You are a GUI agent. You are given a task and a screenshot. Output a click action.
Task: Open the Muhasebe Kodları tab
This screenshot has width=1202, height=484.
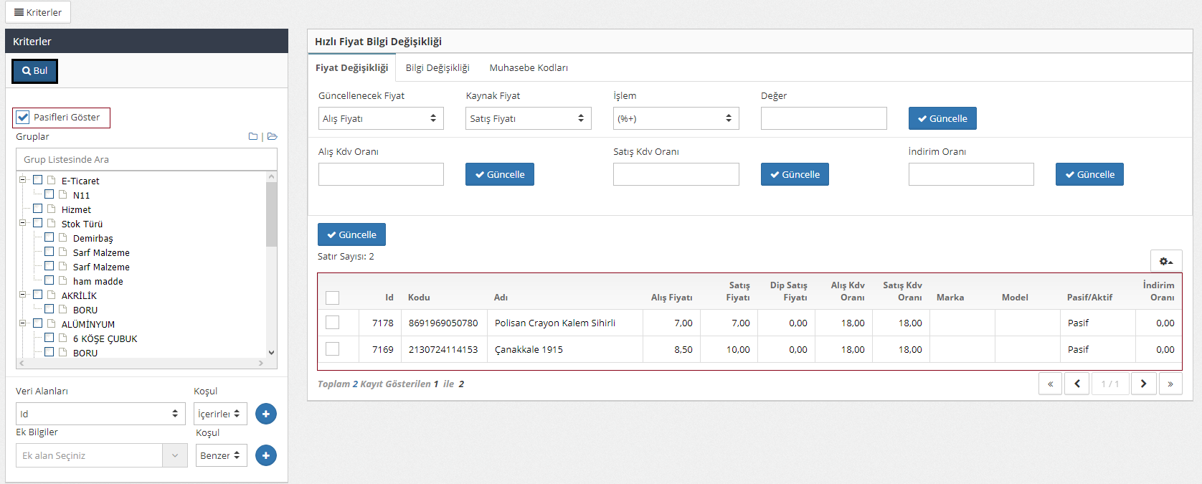click(528, 67)
